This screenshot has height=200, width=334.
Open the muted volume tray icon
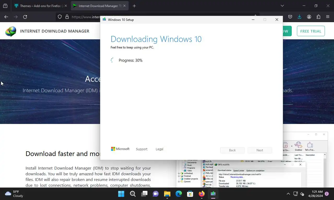[x=302, y=194]
